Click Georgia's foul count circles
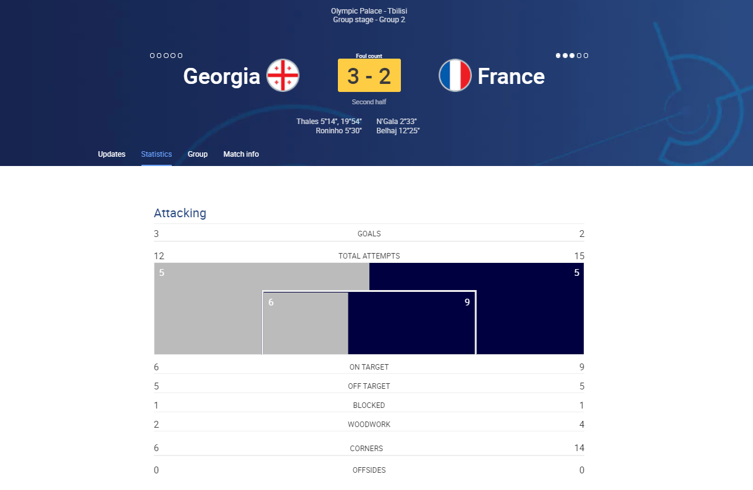 click(166, 56)
